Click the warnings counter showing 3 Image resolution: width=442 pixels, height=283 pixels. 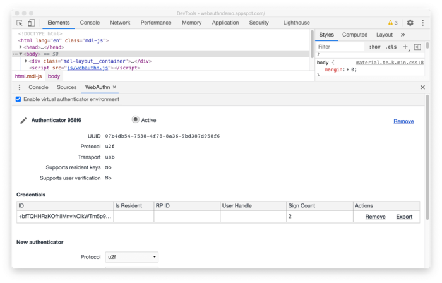[393, 23]
